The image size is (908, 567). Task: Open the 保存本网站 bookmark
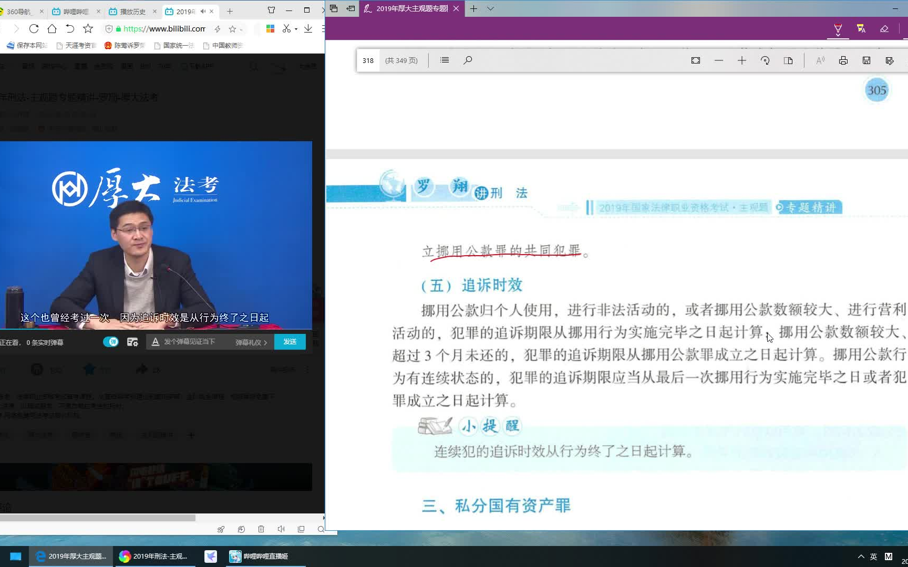(x=27, y=46)
